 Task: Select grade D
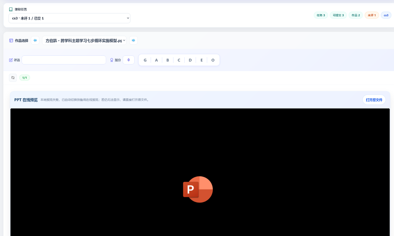[190, 60]
